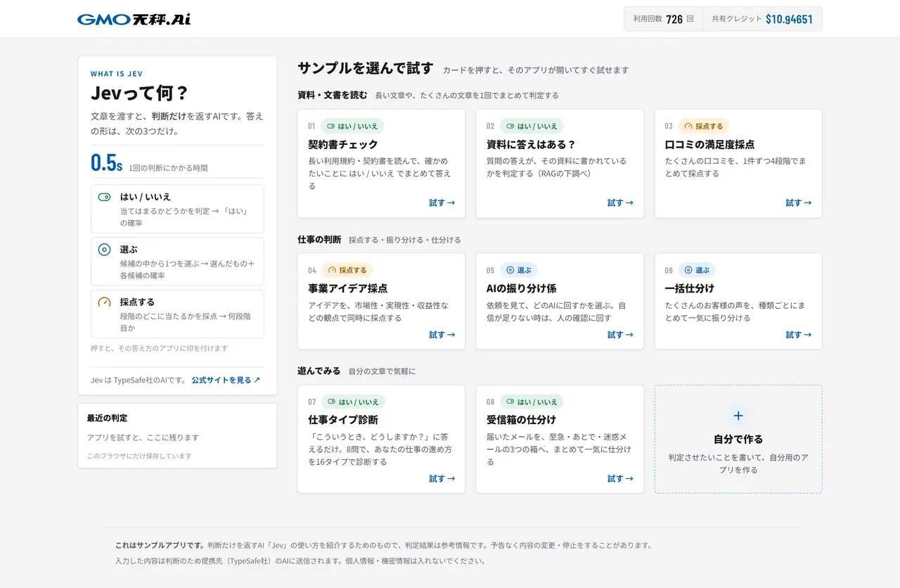Click the サンプルを選んで試す heading

[x=366, y=68]
